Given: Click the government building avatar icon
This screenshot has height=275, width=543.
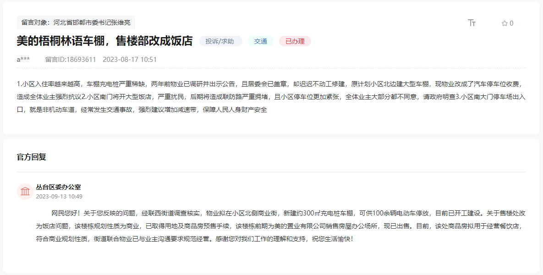Looking at the screenshot, I should pyautogui.click(x=25, y=192).
